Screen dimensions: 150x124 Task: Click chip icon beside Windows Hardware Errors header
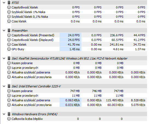click(x=9, y=114)
